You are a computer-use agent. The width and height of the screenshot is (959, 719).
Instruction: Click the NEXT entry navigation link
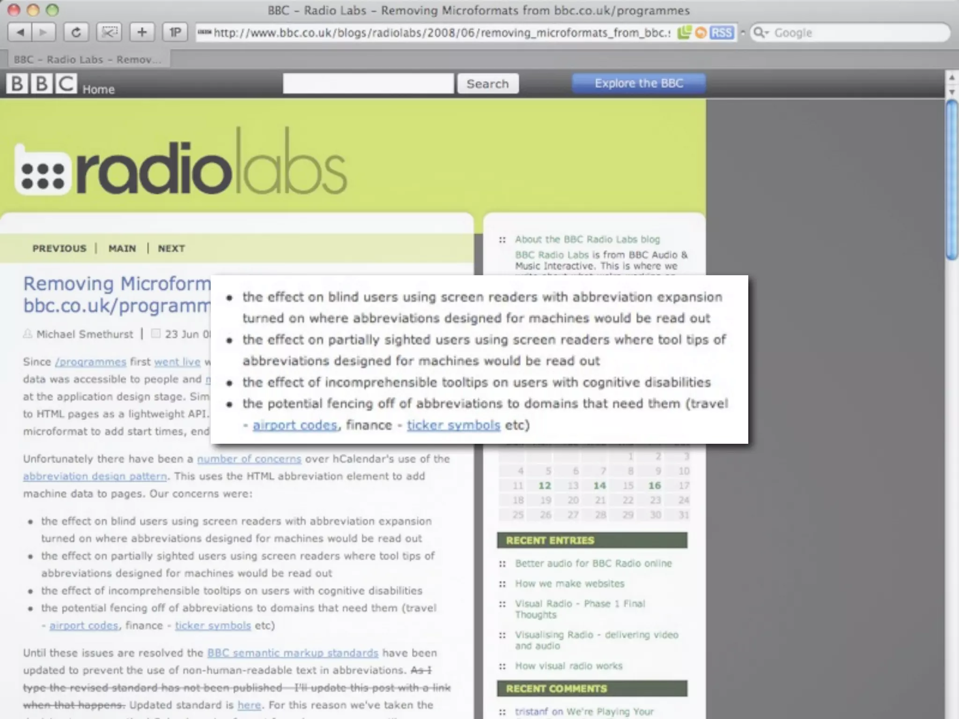(x=171, y=249)
